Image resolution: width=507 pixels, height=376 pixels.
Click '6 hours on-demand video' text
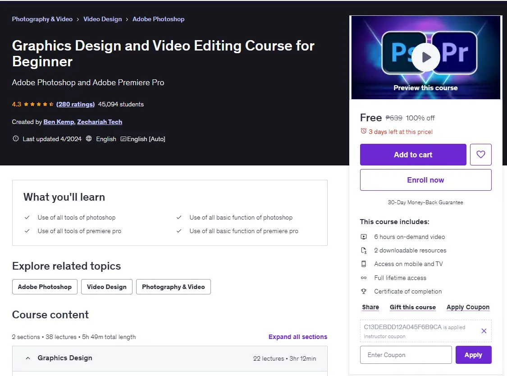(409, 237)
